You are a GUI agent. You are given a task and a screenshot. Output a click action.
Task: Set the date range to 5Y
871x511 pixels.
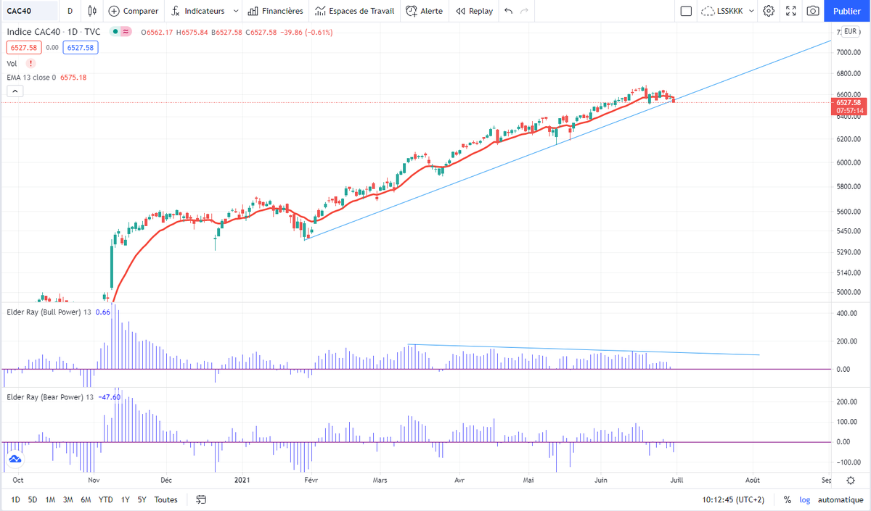[142, 499]
